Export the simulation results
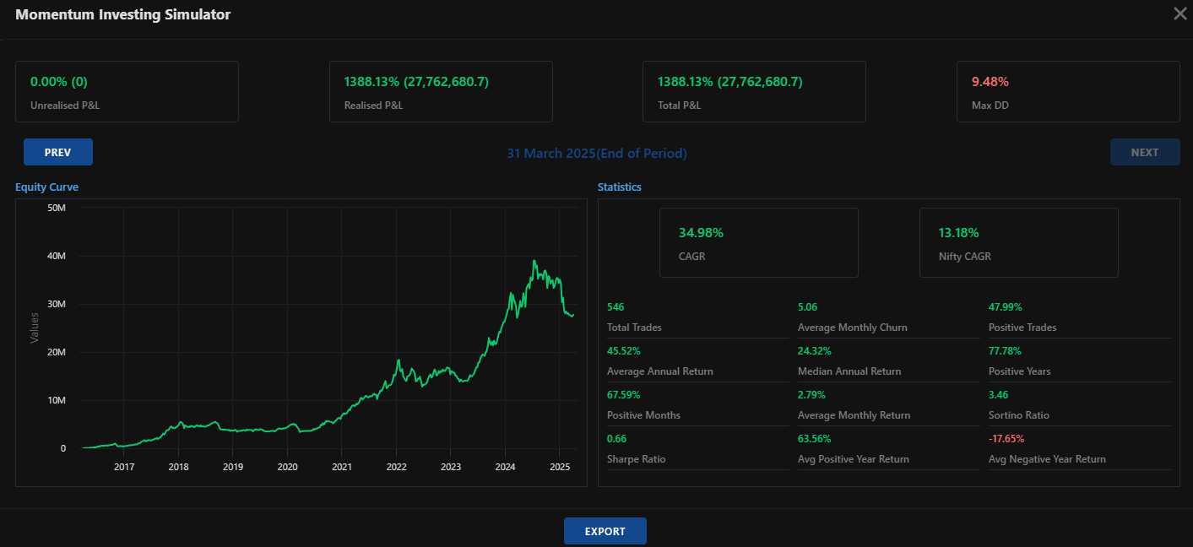This screenshot has width=1193, height=547. pos(605,531)
